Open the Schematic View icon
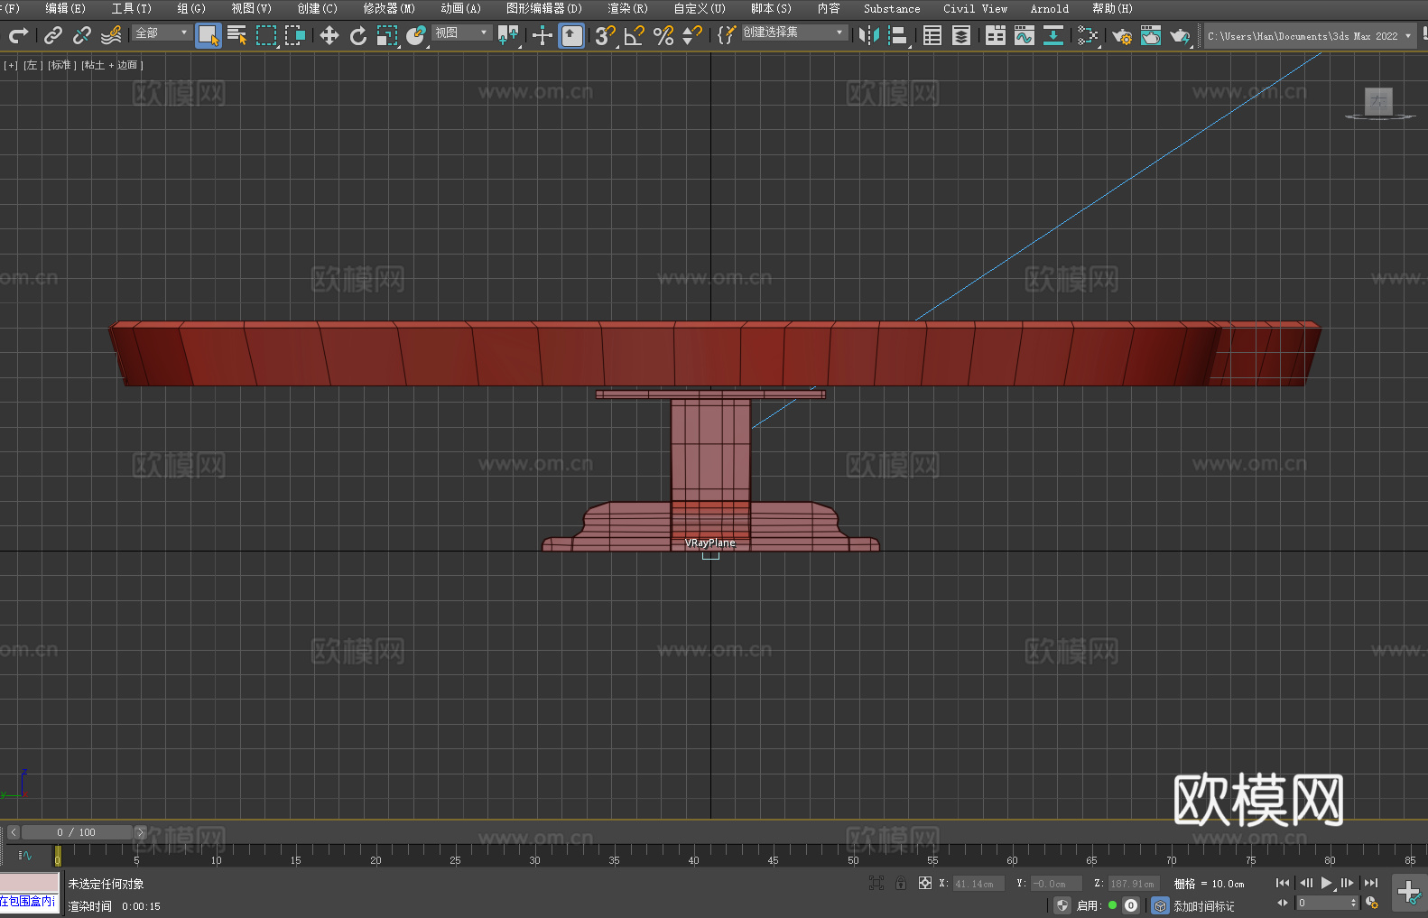1428x918 pixels. coord(1053,35)
